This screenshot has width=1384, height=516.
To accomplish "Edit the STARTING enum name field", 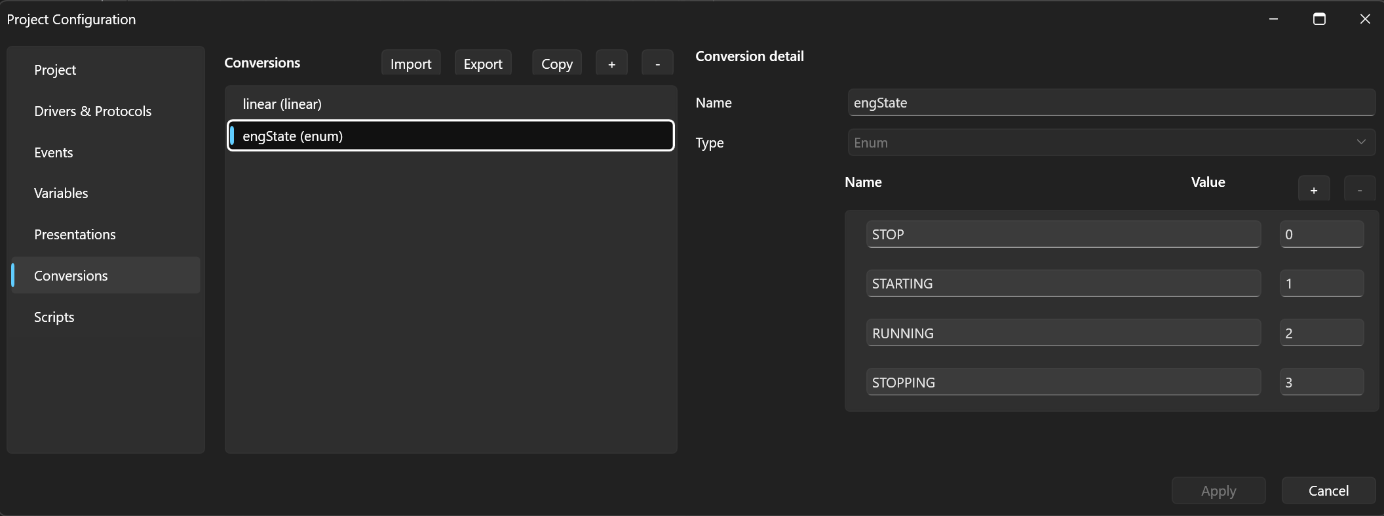I will coord(1064,283).
